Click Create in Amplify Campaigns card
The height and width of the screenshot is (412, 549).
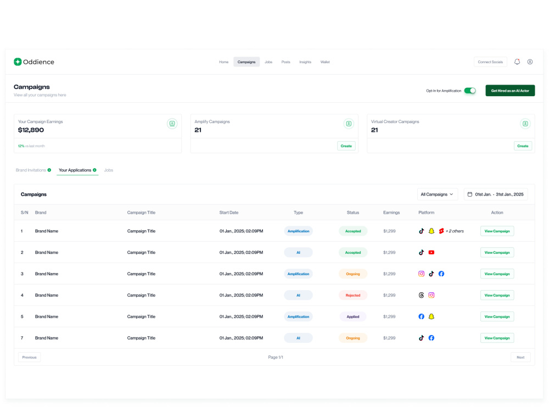pyautogui.click(x=346, y=146)
